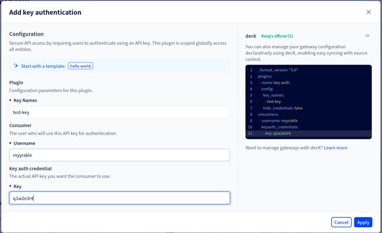
Task: Click into the Username field
Action: pyautogui.click(x=119, y=155)
